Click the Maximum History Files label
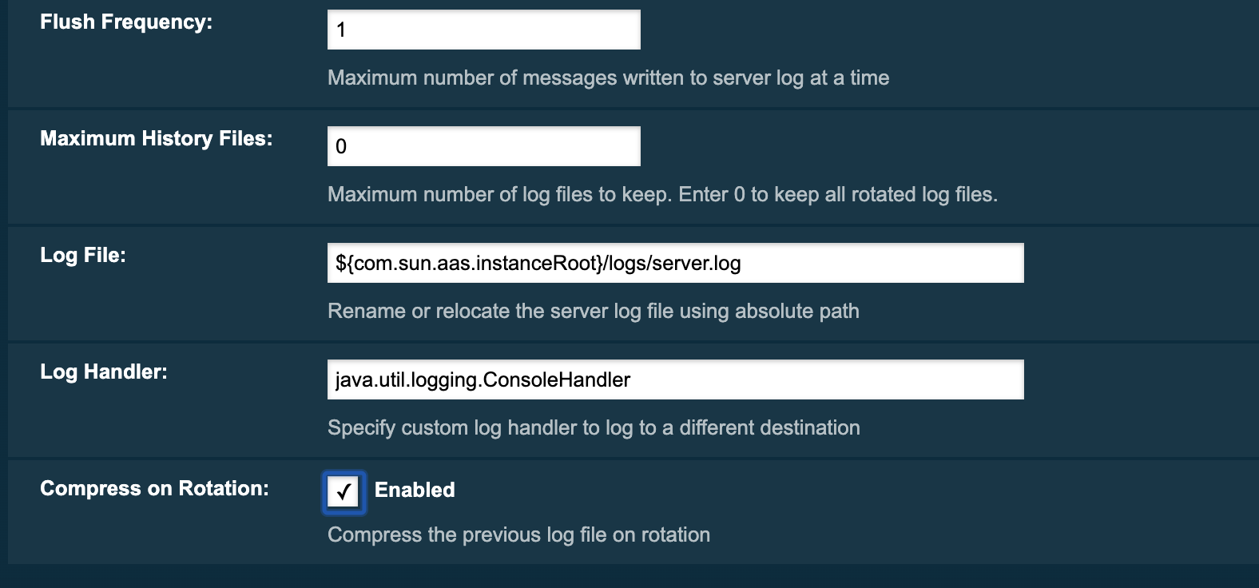 tap(157, 137)
